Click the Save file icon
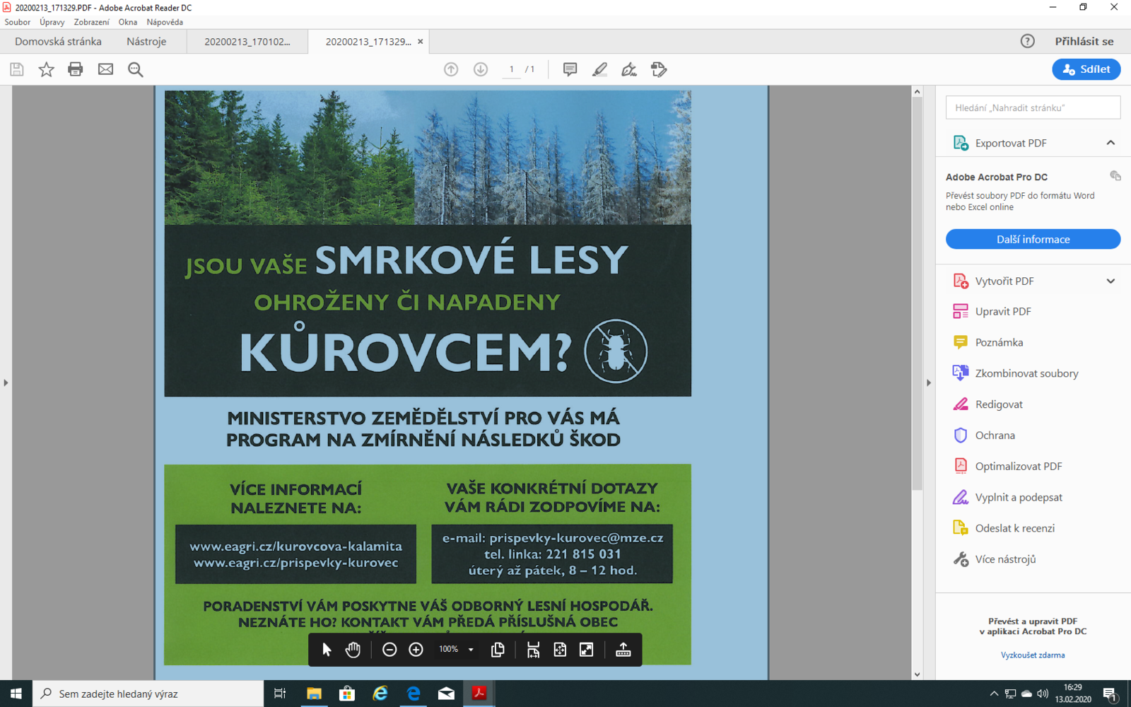 tap(17, 69)
